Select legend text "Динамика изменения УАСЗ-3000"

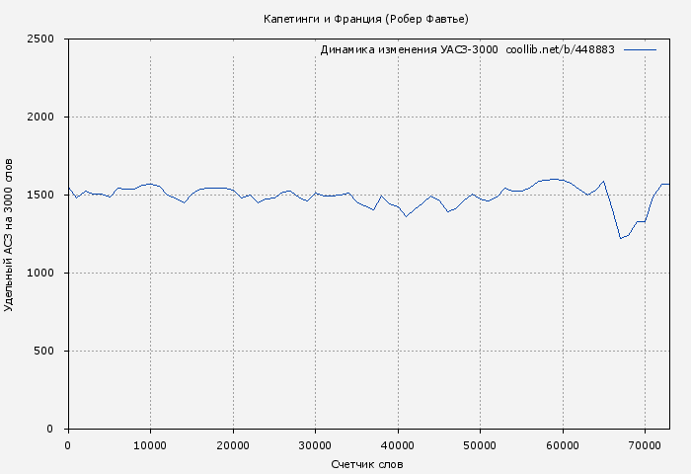[409, 49]
